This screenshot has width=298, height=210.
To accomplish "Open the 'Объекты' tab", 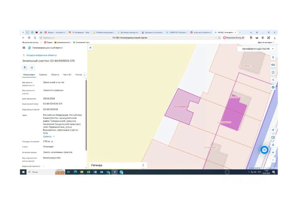I will [x=55, y=74].
